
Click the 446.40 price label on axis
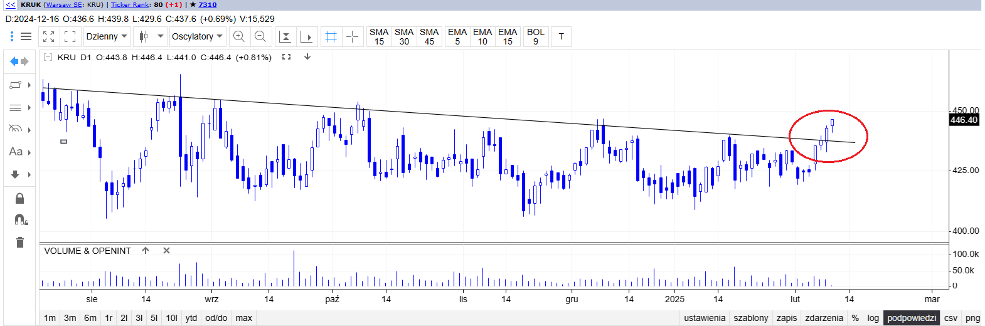click(964, 120)
